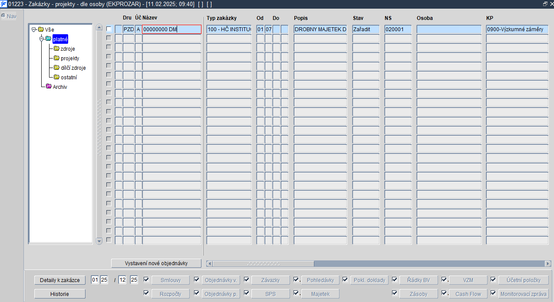Click the Historie button
The image size is (554, 302).
[x=60, y=294]
